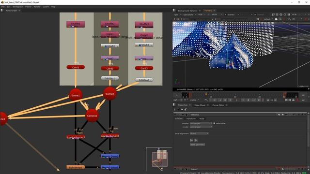Click the play backward button on timeline
310x174 pixels.
pyautogui.click(x=230, y=100)
